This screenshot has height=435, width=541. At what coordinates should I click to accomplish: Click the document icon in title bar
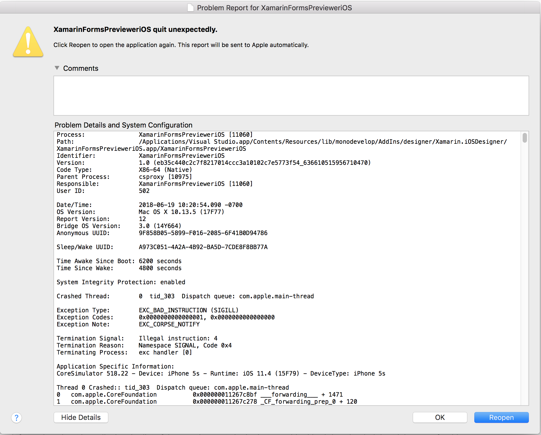pos(191,8)
